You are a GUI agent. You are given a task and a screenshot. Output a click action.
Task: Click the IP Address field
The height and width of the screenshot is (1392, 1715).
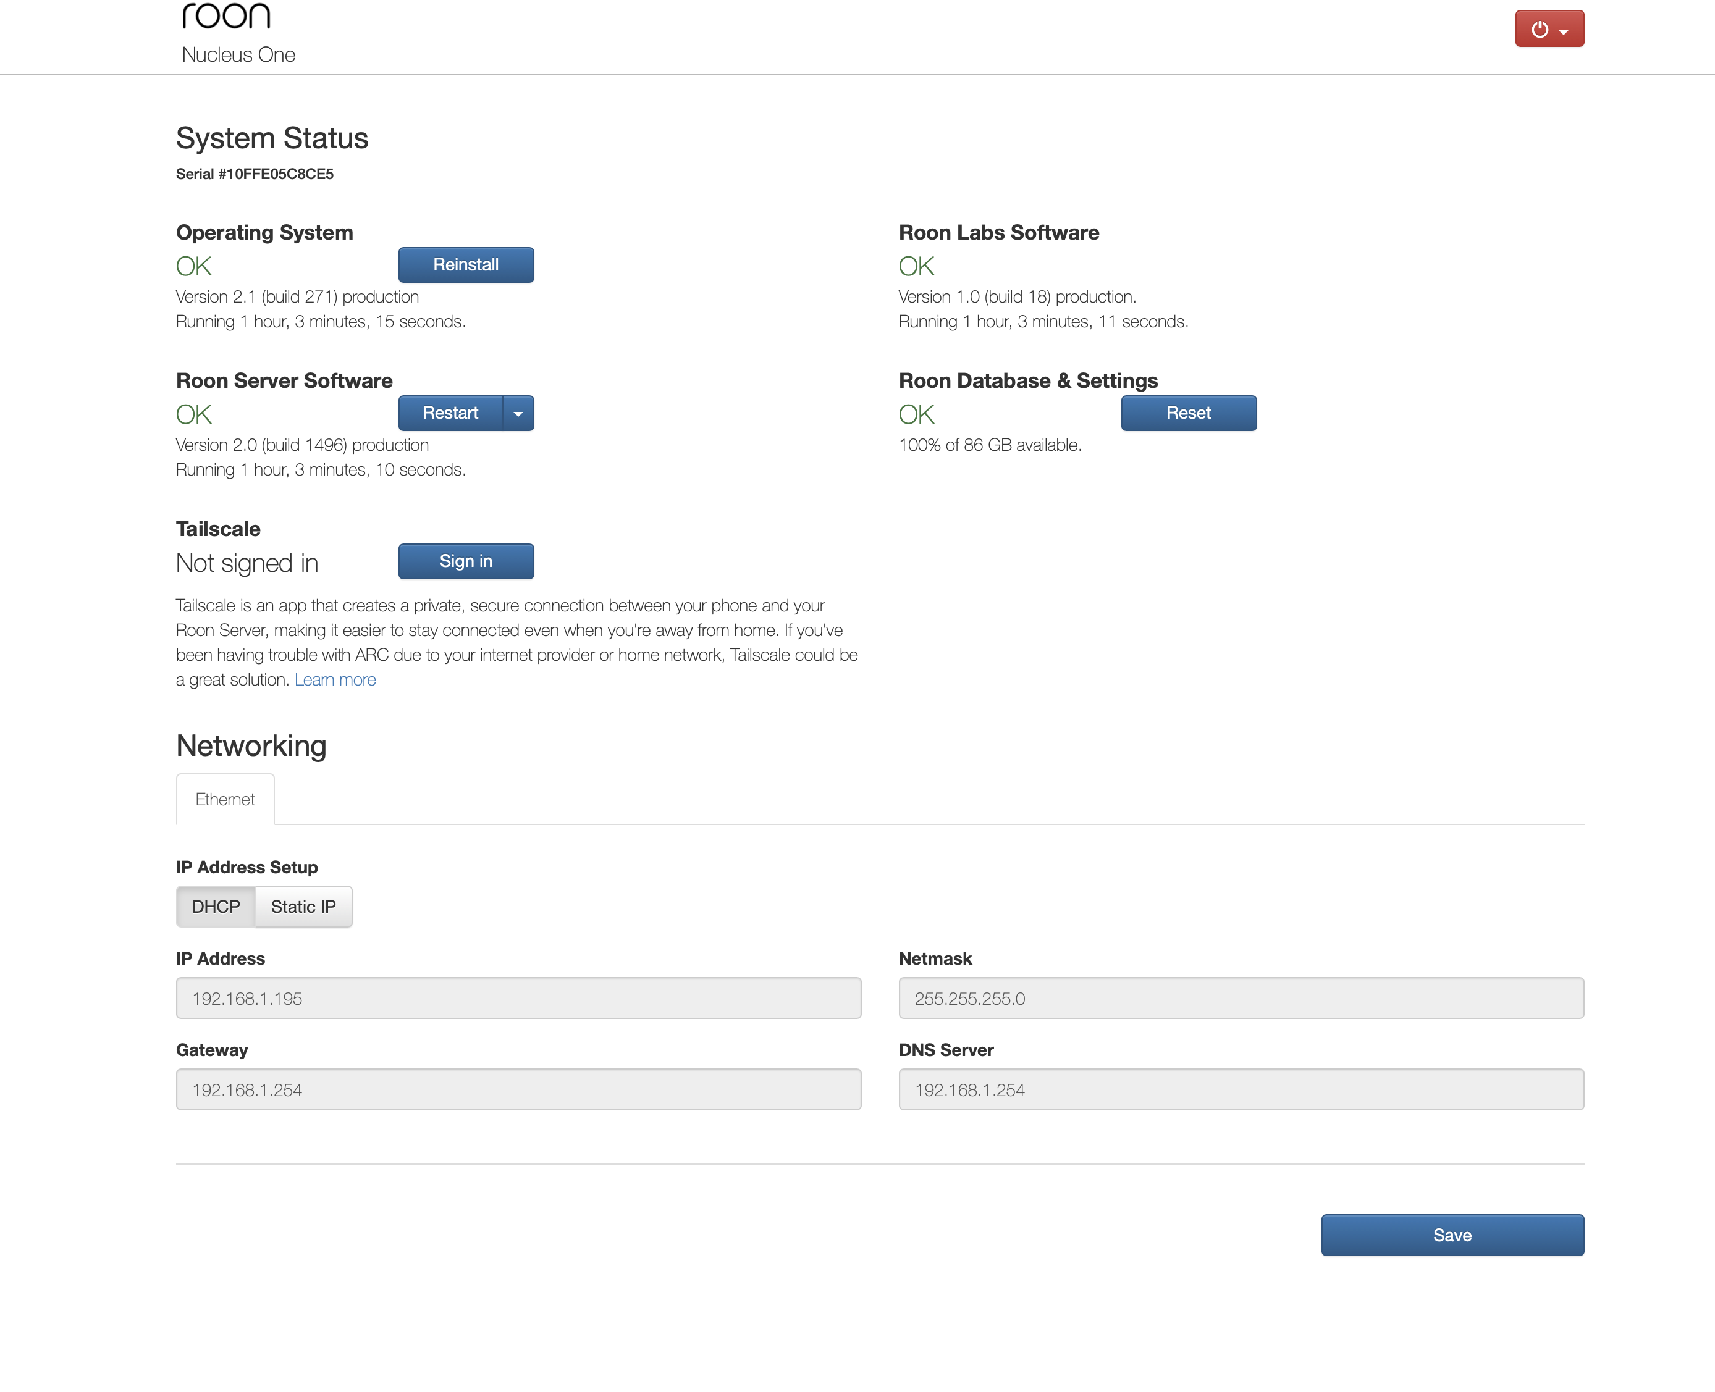[518, 998]
